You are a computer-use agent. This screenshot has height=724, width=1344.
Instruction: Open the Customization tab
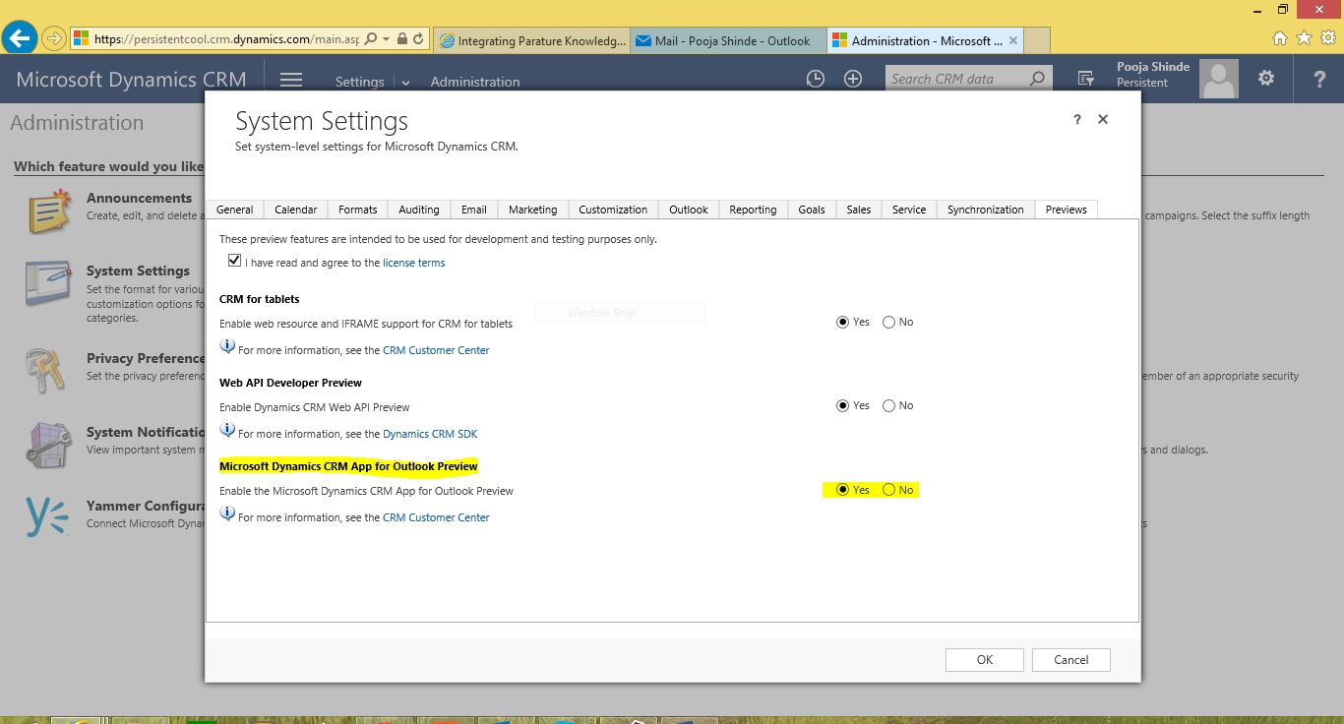tap(613, 210)
